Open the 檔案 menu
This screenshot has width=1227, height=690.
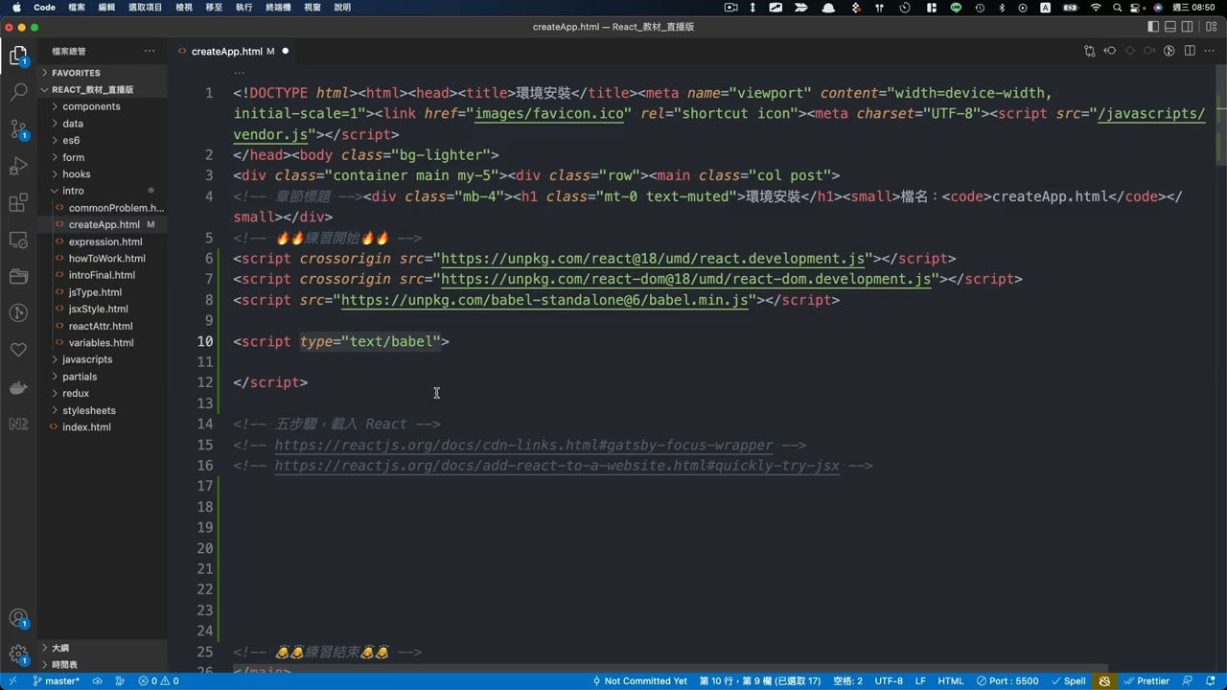[x=77, y=7]
